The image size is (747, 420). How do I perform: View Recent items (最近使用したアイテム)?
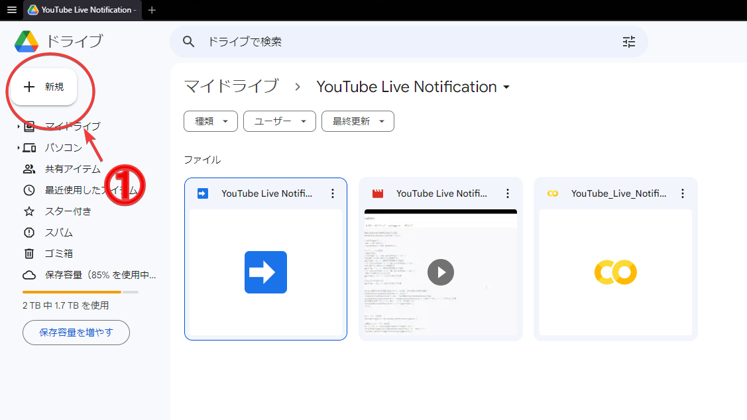pos(29,189)
